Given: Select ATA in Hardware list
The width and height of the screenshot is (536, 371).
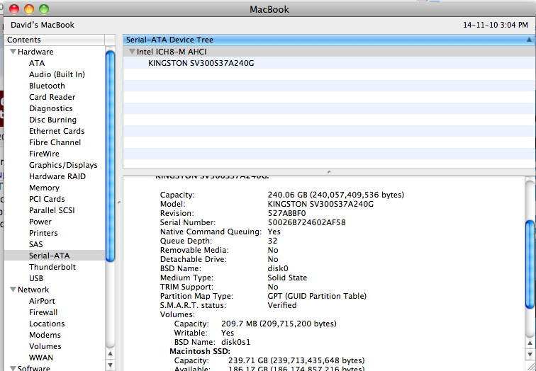Looking at the screenshot, I should (x=37, y=63).
